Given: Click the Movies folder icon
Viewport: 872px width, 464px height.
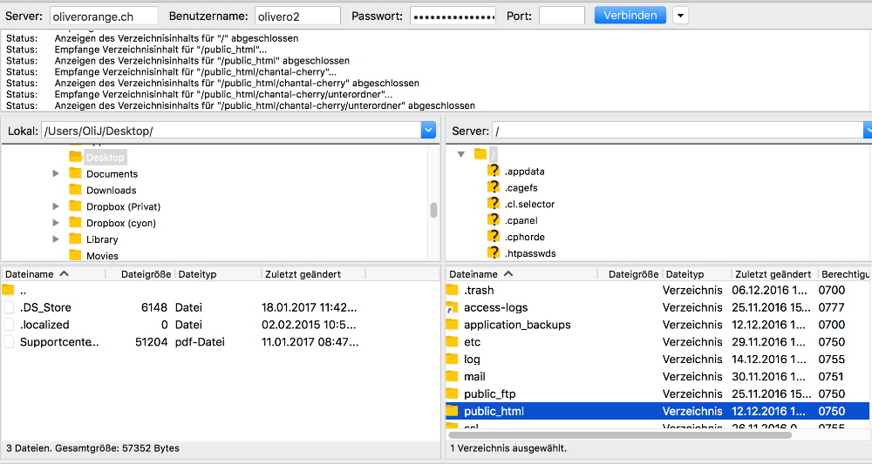Looking at the screenshot, I should click(76, 255).
